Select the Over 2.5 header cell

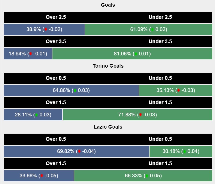(56, 17)
